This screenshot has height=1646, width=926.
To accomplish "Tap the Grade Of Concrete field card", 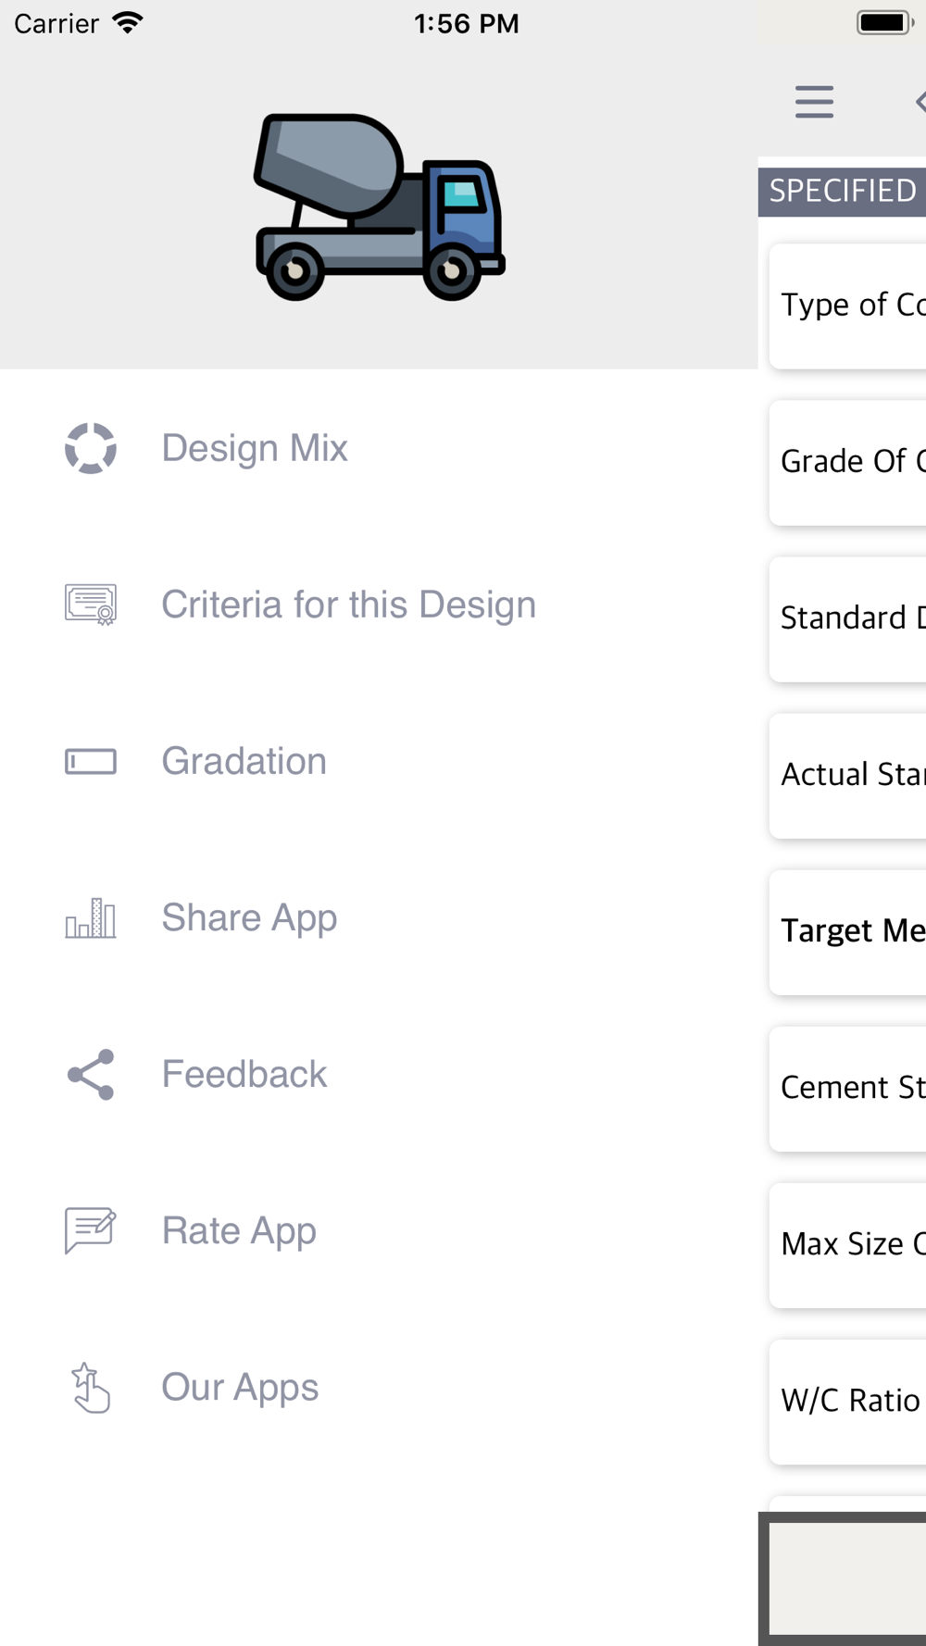I will click(x=847, y=463).
